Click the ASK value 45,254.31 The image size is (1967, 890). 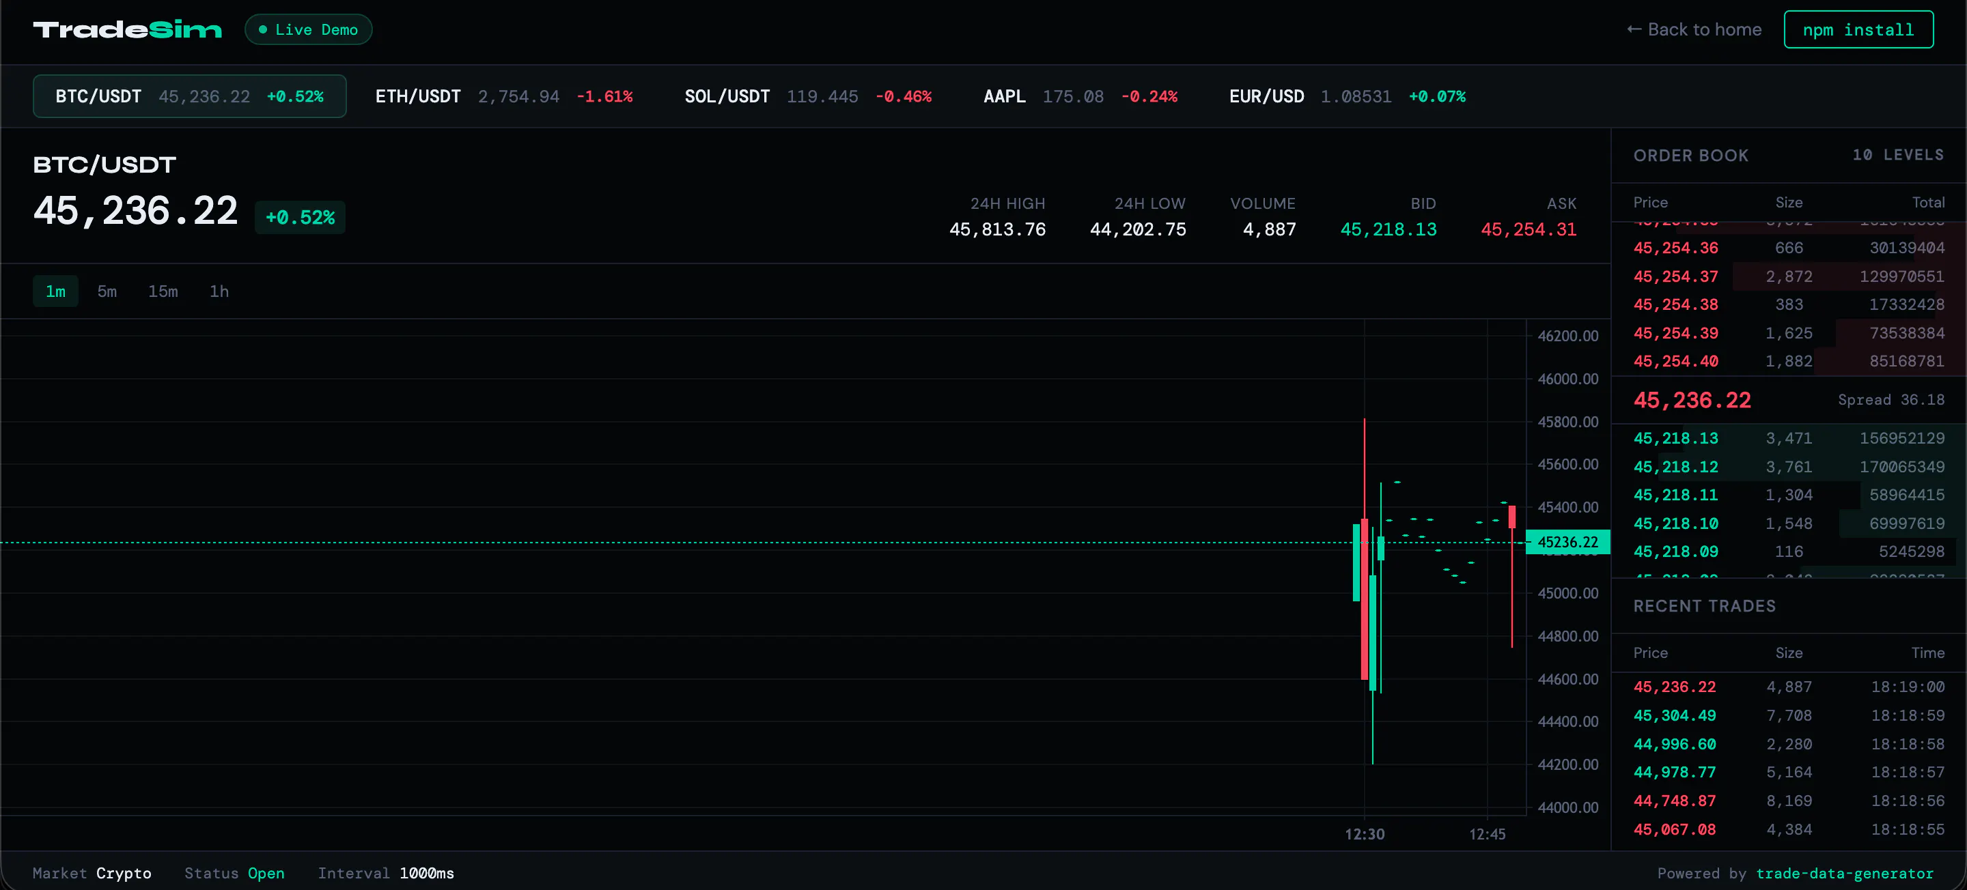[x=1529, y=230]
